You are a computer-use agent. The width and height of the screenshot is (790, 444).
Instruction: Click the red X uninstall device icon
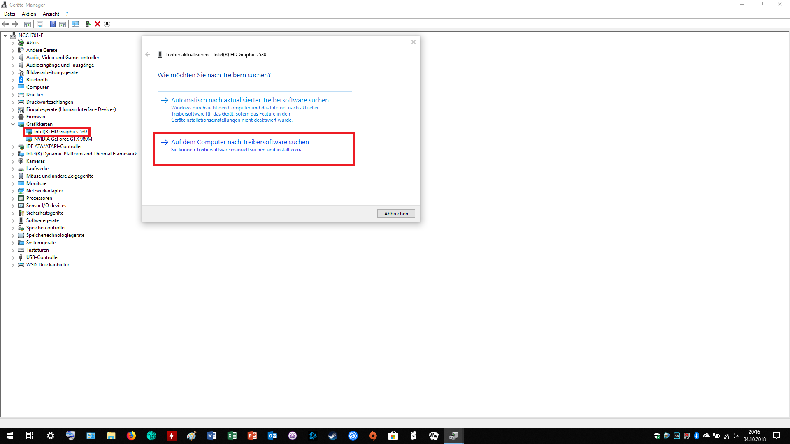pyautogui.click(x=98, y=24)
